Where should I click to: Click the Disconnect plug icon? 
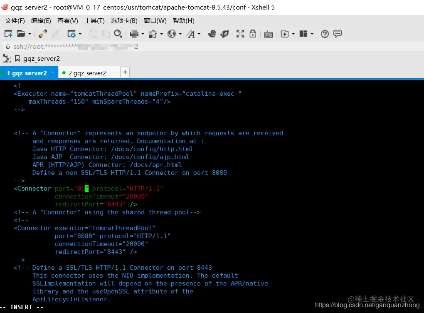pos(55,34)
